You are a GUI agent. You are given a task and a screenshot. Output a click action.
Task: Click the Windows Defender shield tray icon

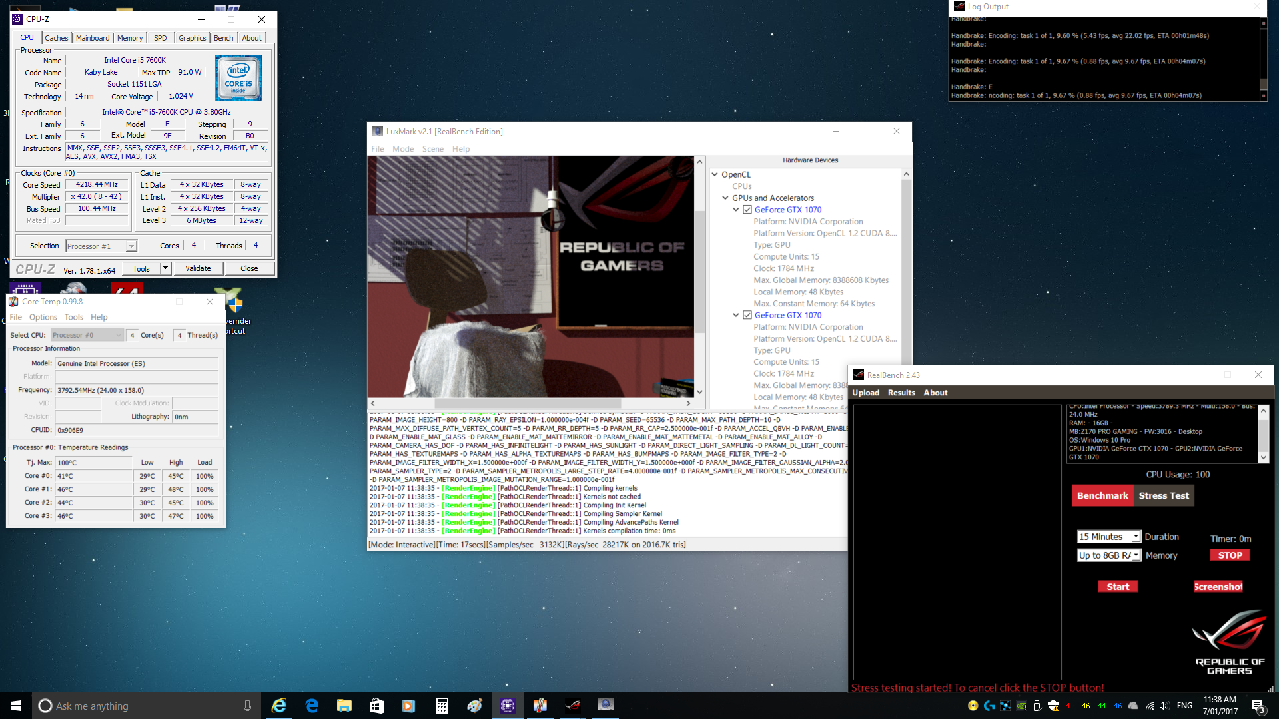(1053, 706)
